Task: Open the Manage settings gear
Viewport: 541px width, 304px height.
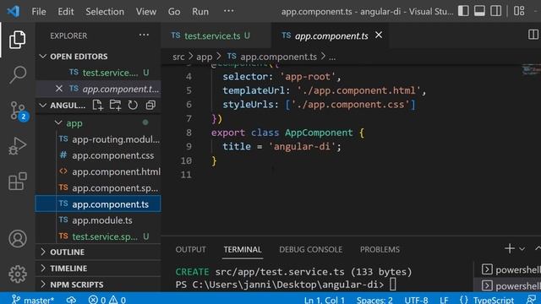Action: (x=18, y=274)
